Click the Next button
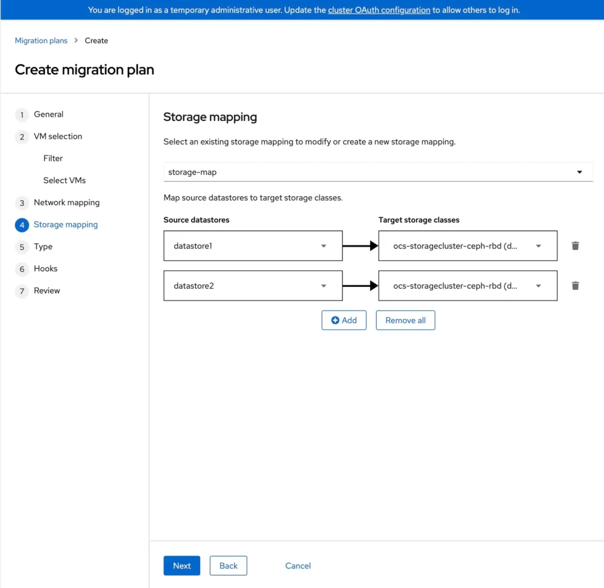This screenshot has width=604, height=588. pyautogui.click(x=182, y=565)
